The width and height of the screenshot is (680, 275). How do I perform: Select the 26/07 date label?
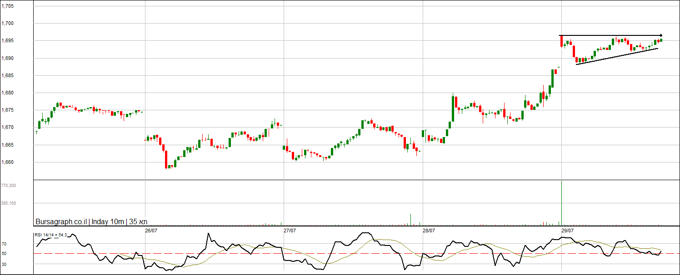[151, 231]
